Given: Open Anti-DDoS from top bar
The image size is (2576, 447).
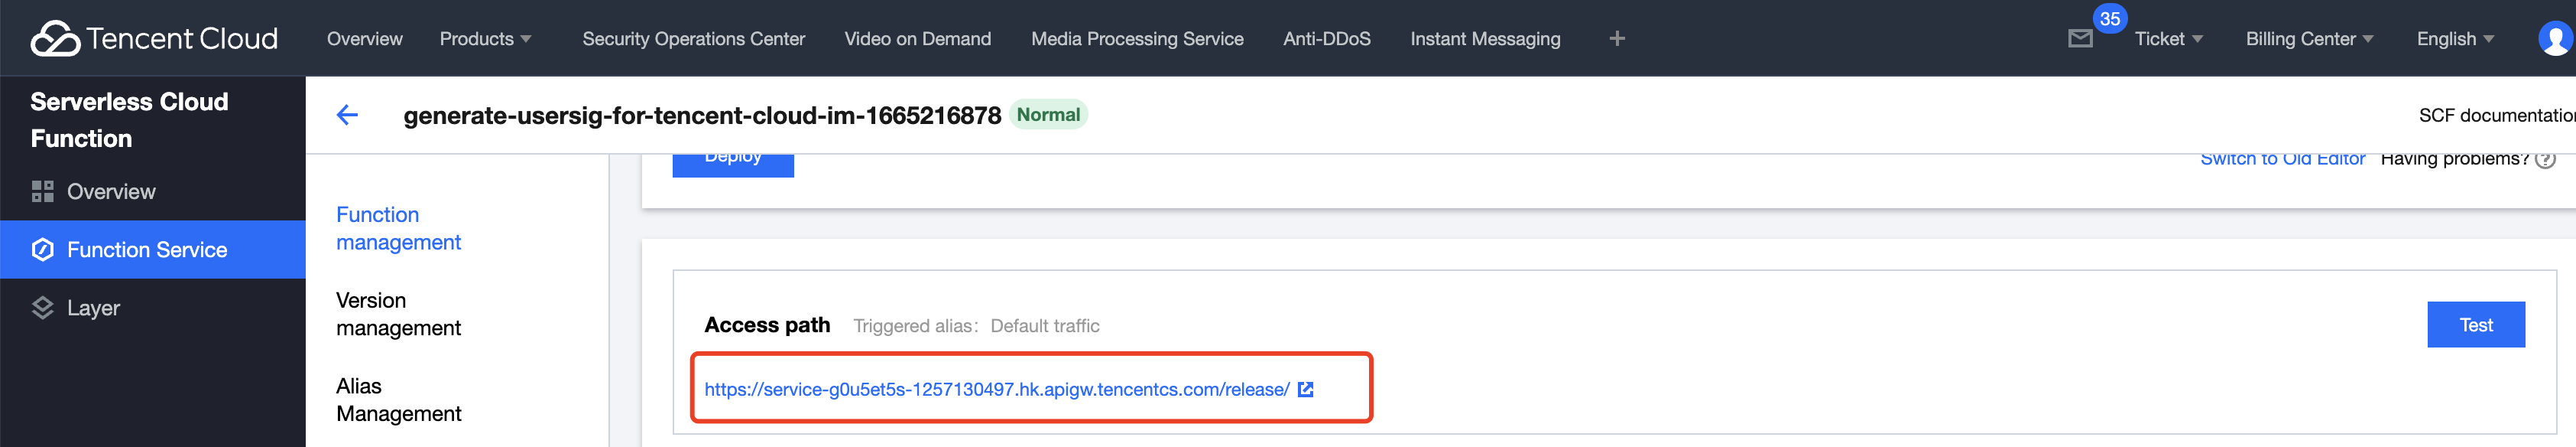Looking at the screenshot, I should pos(1326,38).
